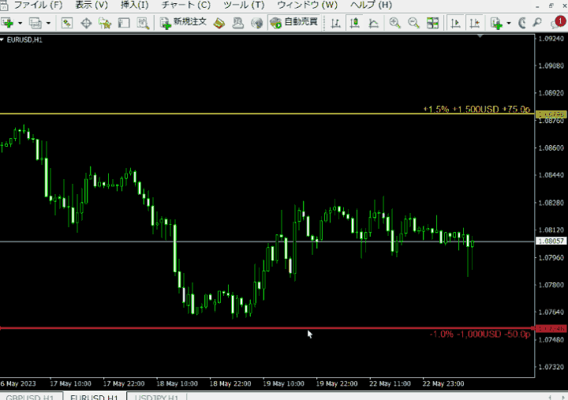Click the gray current price line
The image size is (568, 400).
(x=267, y=241)
